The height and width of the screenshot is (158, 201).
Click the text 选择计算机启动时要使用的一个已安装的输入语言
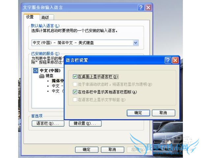click(74, 31)
